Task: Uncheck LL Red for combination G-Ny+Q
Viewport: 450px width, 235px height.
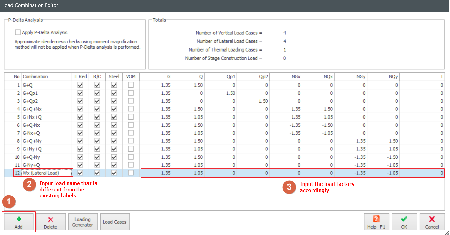Action: coord(80,165)
